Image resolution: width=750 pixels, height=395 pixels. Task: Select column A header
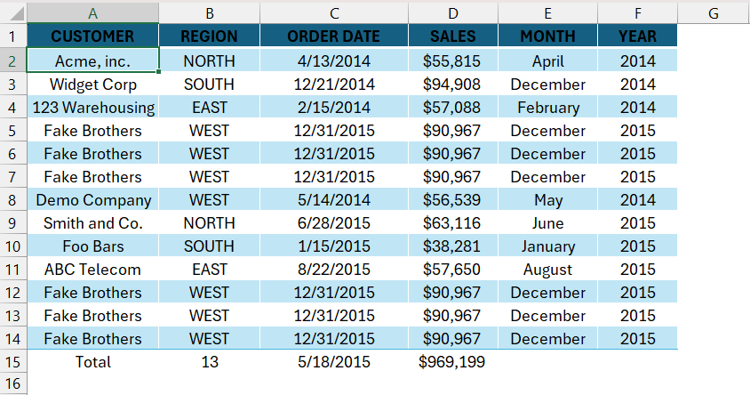click(92, 13)
